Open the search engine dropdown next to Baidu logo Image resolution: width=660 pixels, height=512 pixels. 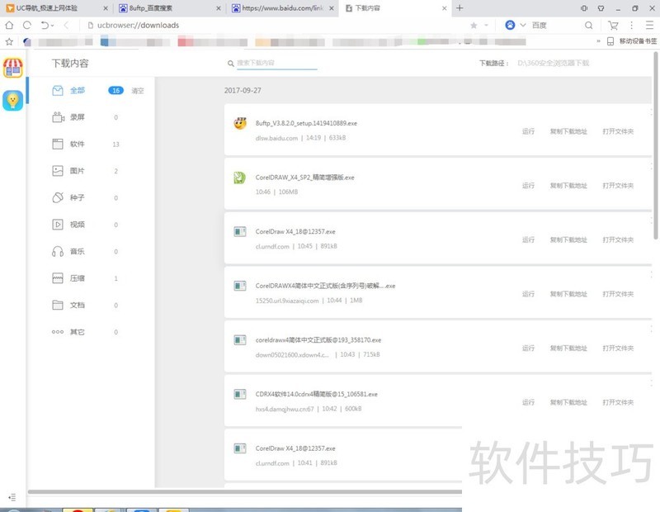[x=522, y=26]
